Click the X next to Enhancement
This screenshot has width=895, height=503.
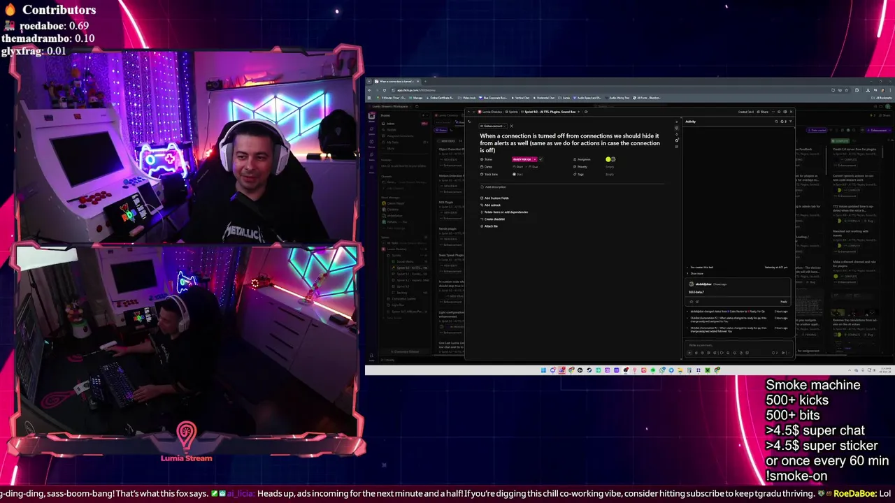coord(511,126)
